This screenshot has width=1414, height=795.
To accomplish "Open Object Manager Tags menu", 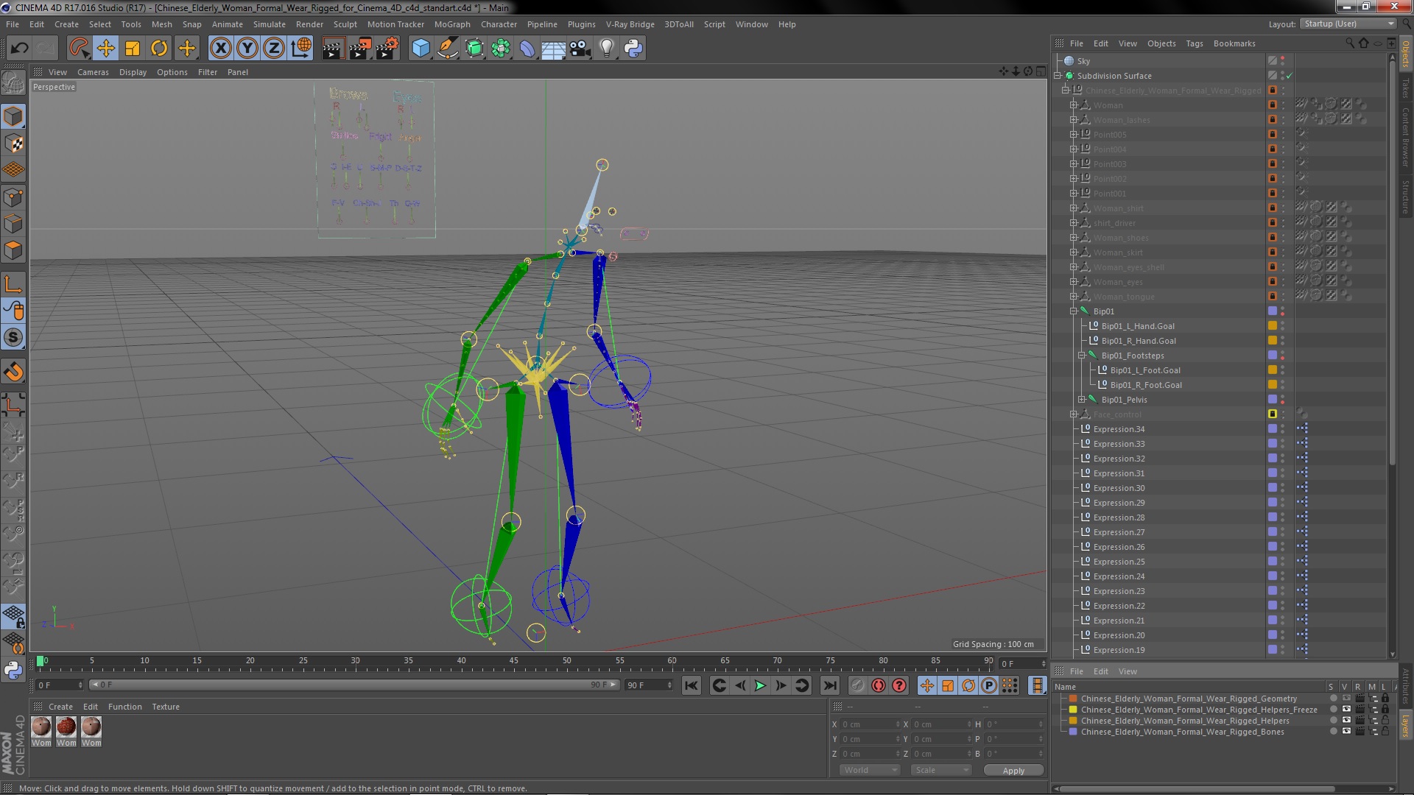I will pyautogui.click(x=1194, y=43).
